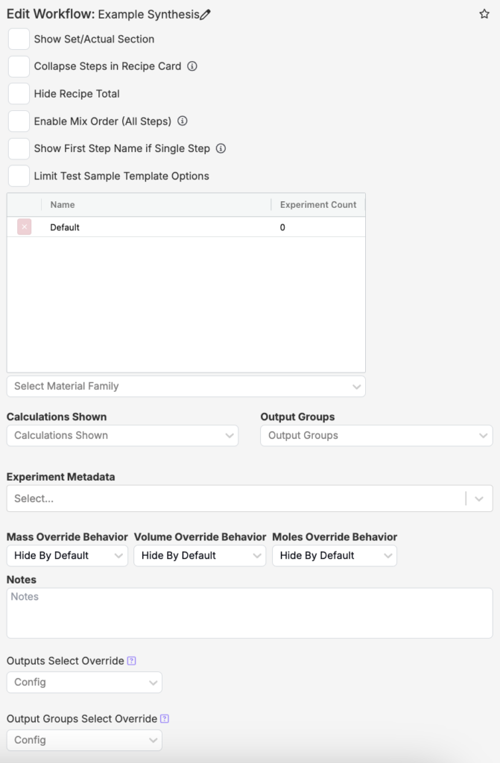Open Mass Override Behavior dropdown

coord(66,555)
